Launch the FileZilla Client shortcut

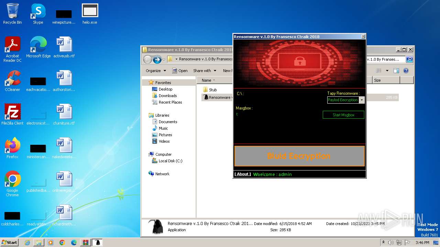point(12,114)
